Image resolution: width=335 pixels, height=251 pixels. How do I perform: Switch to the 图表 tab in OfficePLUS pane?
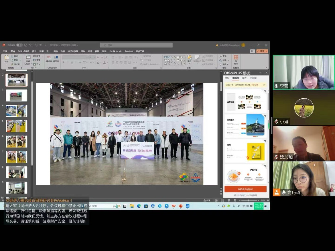244,78
